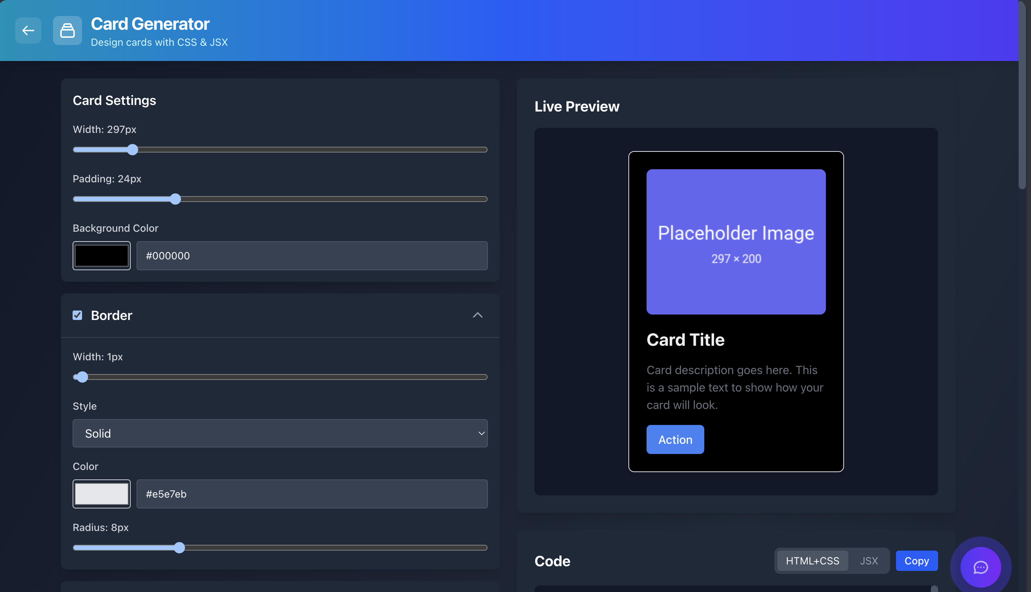The width and height of the screenshot is (1031, 592).
Task: Switch to the JSX code tab
Action: tap(869, 560)
